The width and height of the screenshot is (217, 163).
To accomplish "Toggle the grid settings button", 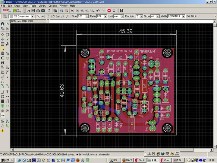I will [5, 16].
